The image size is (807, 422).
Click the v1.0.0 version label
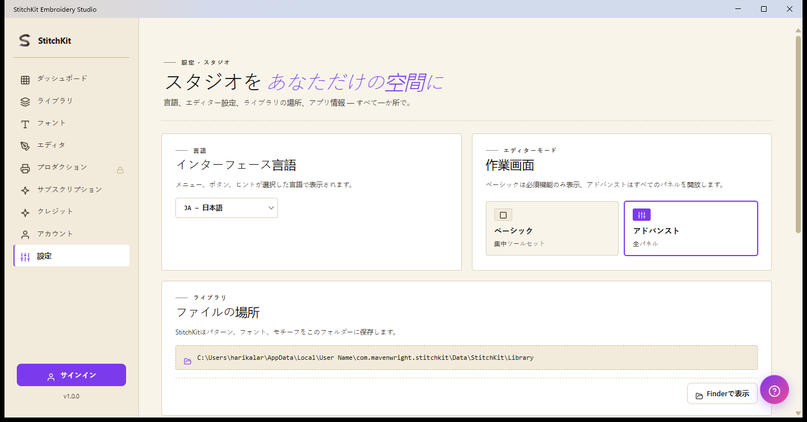click(71, 396)
